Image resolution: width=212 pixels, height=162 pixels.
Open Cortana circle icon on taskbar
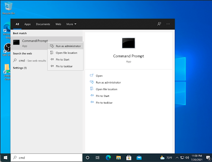point(87,157)
